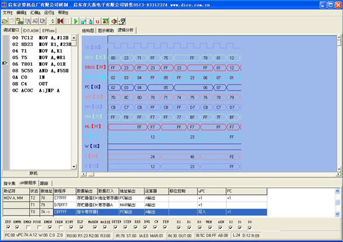Switch to the 结构图 tab
Image resolution: width=343 pixels, height=242 pixels.
[88, 30]
